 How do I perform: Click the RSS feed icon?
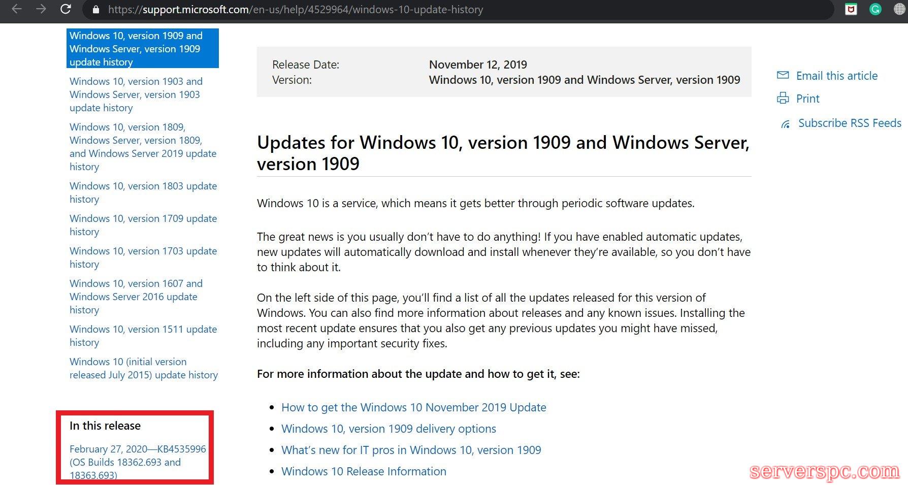coord(786,123)
